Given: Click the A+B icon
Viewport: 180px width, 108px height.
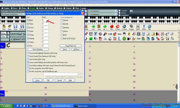Looking at the screenshot, I should 110,34.
